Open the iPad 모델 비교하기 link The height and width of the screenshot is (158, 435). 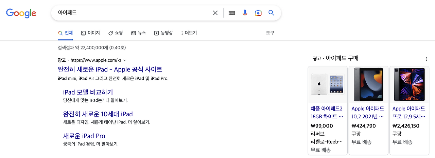[x=88, y=92]
